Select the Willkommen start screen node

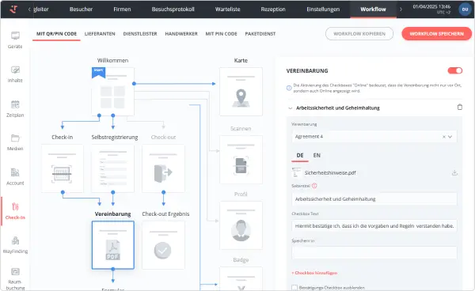[112, 92]
